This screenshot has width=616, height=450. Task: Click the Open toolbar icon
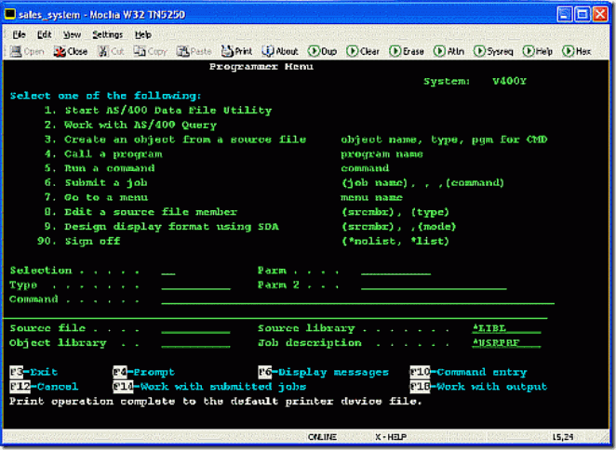pos(26,51)
